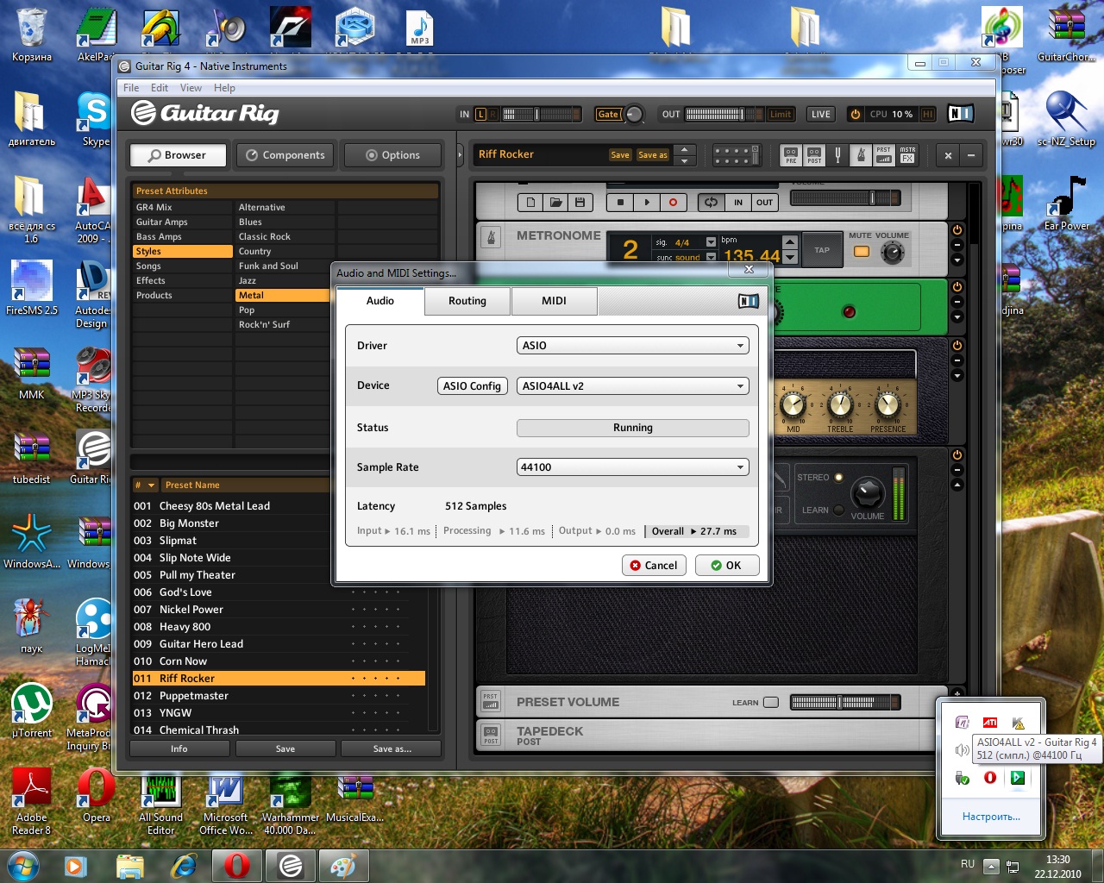
Task: Toggle the cabinet STEREO light
Action: (838, 477)
